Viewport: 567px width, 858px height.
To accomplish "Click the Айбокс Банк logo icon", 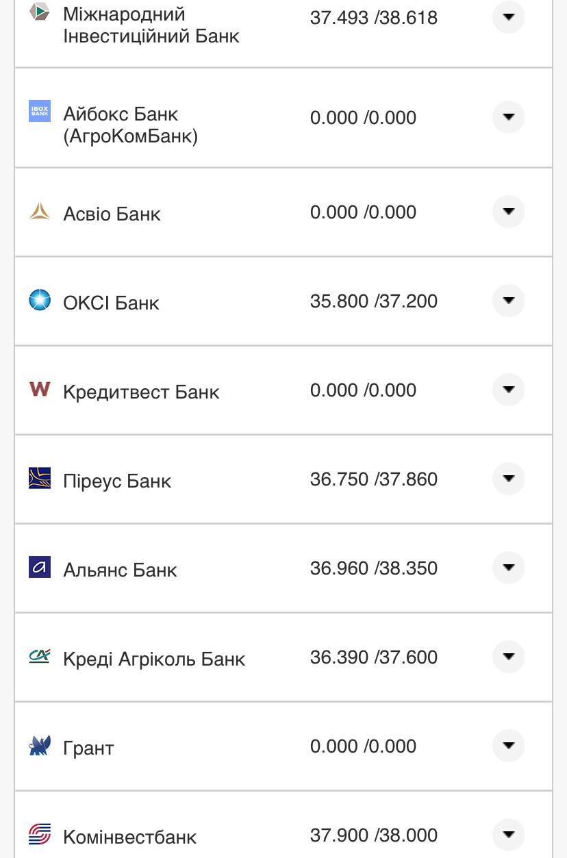I will coord(40,111).
